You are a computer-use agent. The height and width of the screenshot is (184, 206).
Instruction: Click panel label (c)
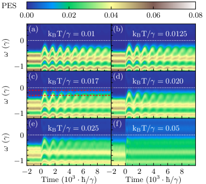click(33, 77)
